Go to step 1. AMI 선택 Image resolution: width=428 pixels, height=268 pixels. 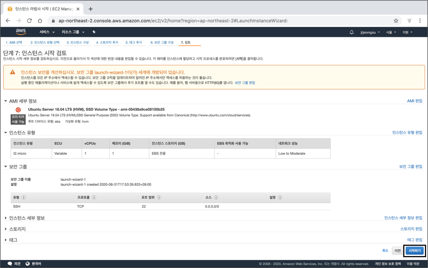[14, 43]
